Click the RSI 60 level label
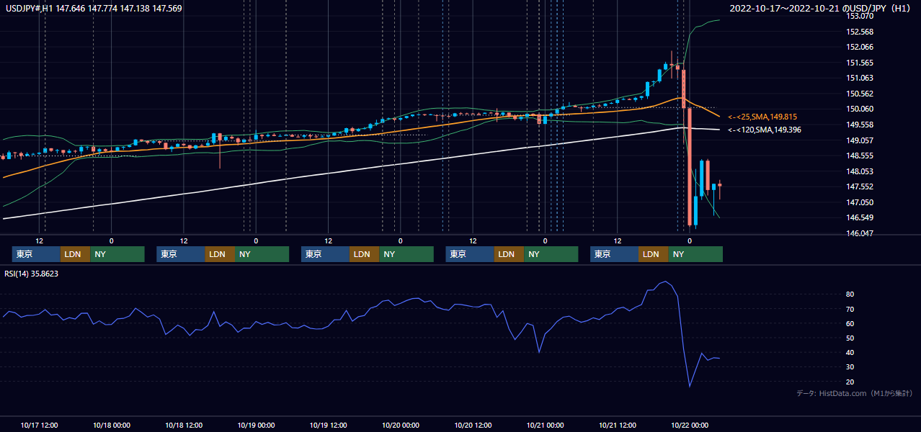The width and height of the screenshot is (921, 432). pyautogui.click(x=850, y=323)
